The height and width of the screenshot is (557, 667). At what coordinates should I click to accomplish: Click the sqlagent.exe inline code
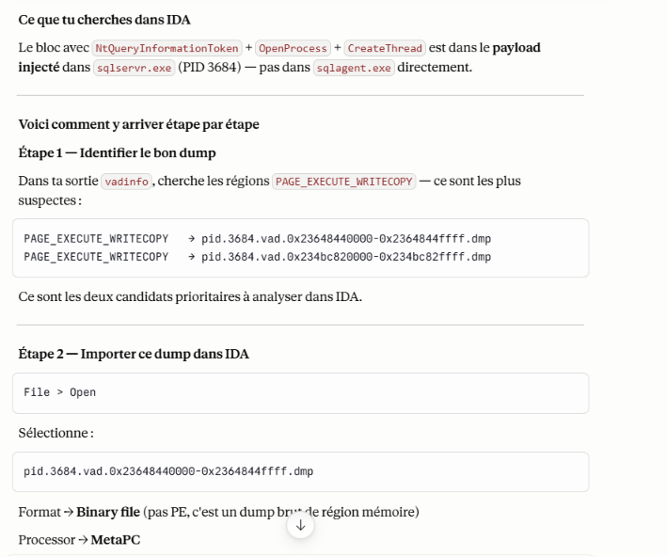(x=354, y=68)
